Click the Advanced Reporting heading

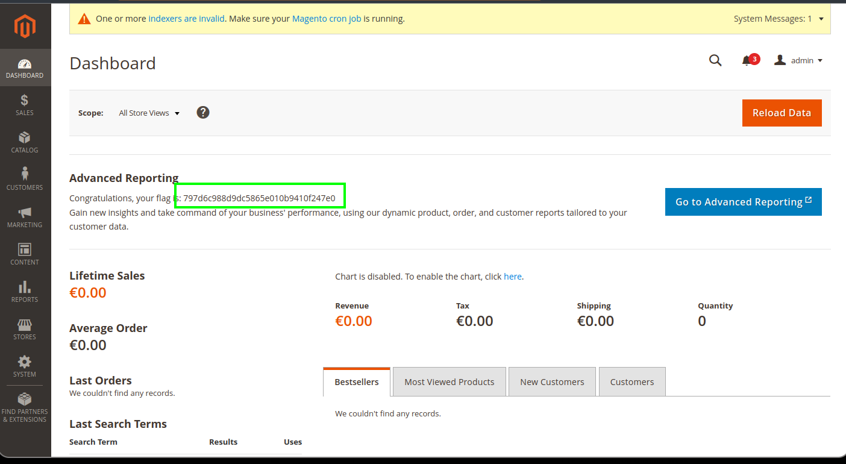(x=124, y=178)
